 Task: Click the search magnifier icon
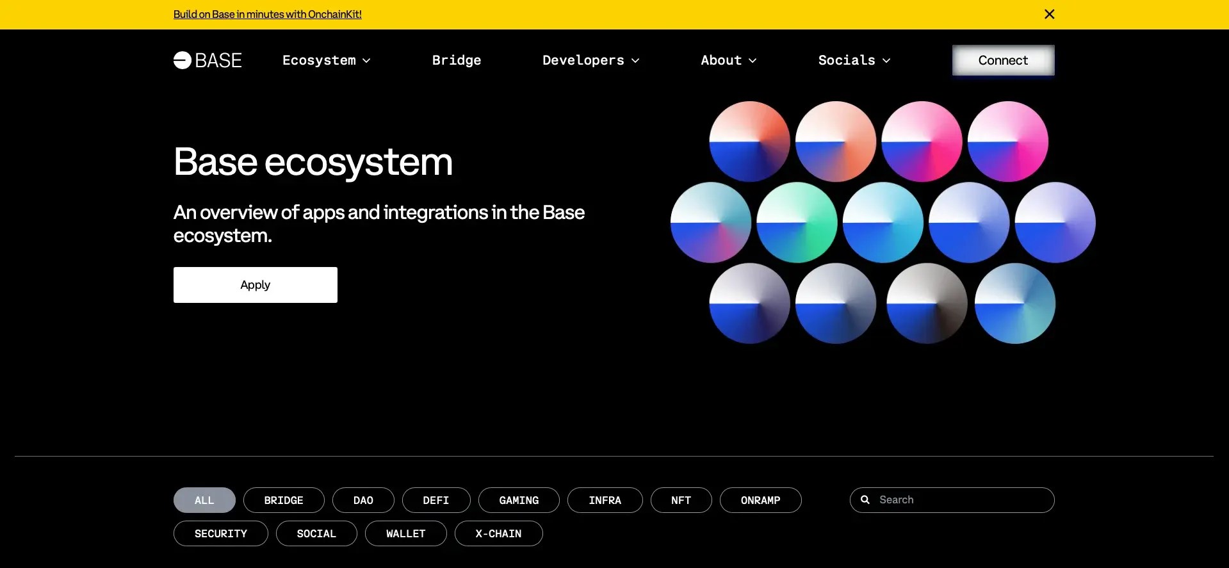click(x=865, y=499)
